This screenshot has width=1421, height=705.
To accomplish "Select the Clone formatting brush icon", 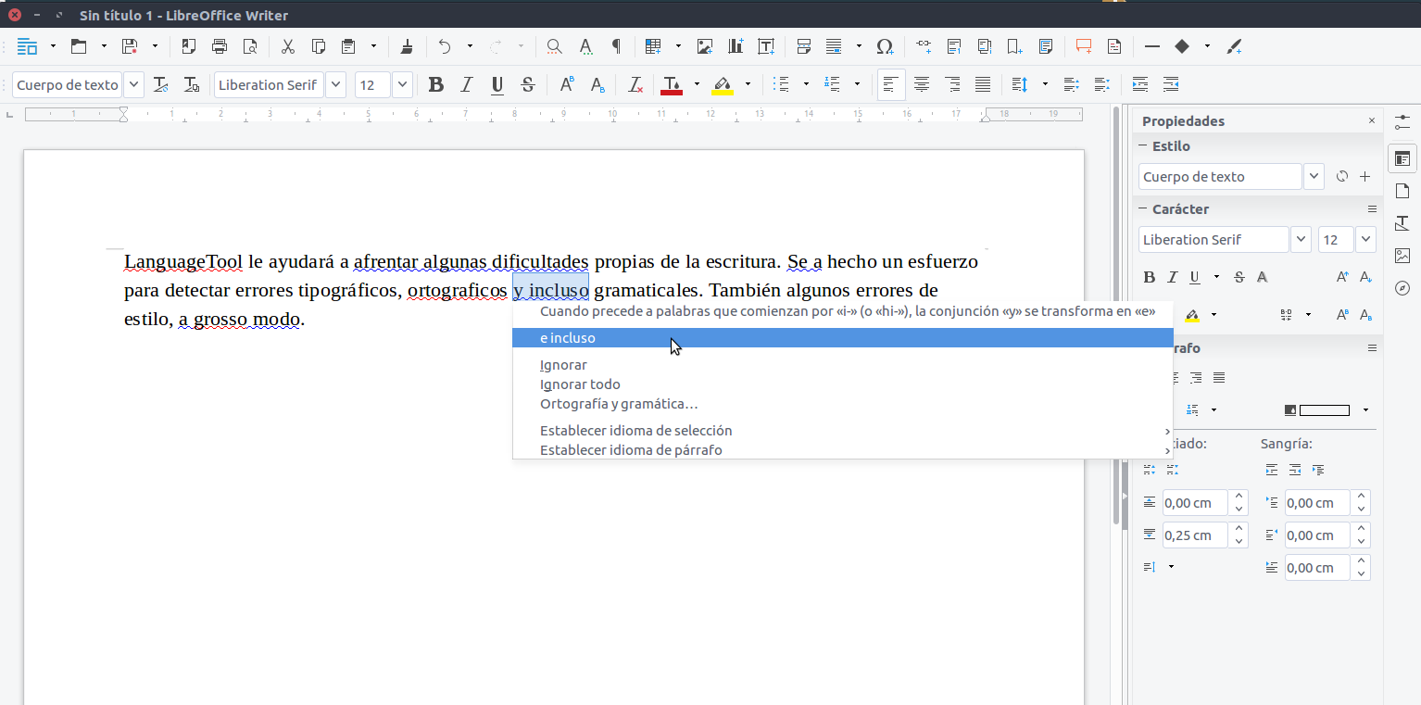I will click(x=407, y=46).
